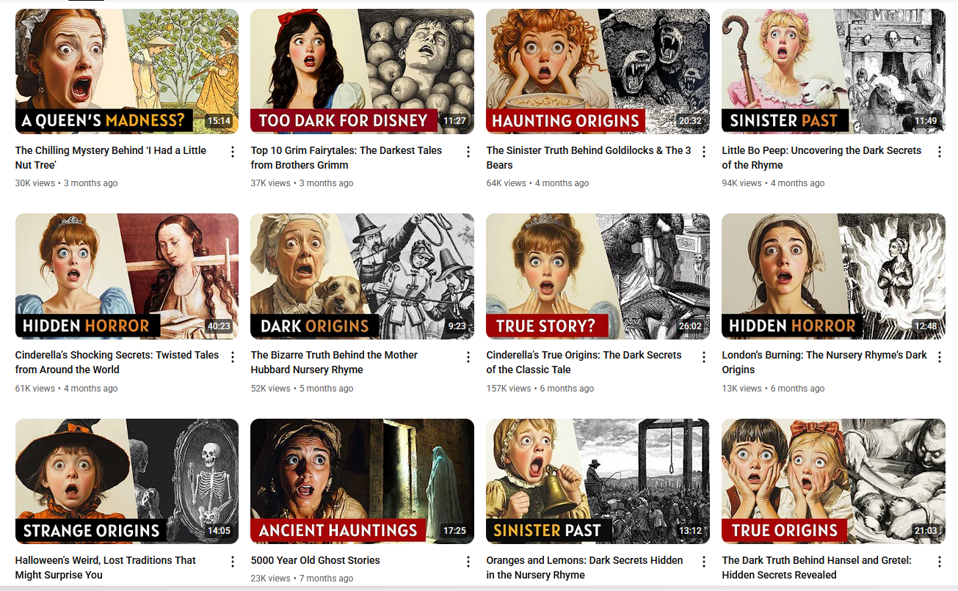Image resolution: width=958 pixels, height=591 pixels.
Task: Open the Oranges and Lemons 'Sinister Past' thumbnail
Action: pyautogui.click(x=598, y=481)
